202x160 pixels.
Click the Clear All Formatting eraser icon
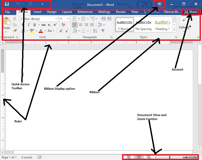pyautogui.click(x=63, y=25)
